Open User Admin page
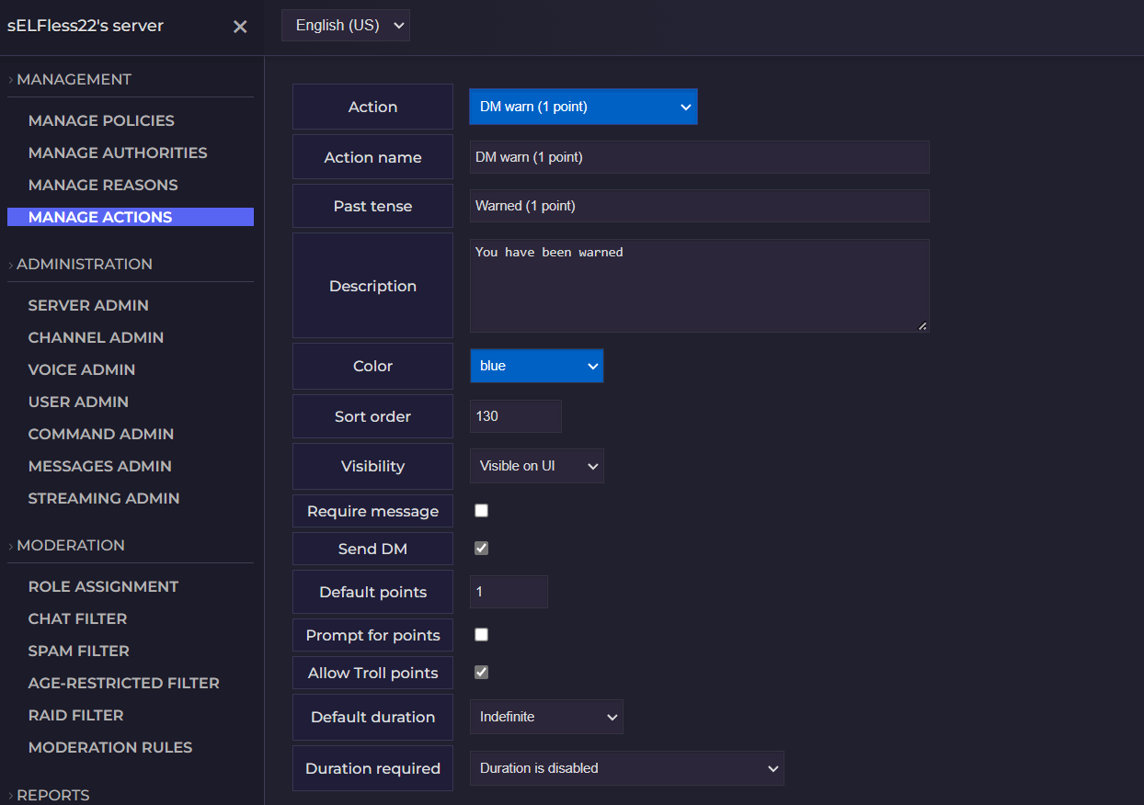Image resolution: width=1144 pixels, height=805 pixels. tap(78, 402)
